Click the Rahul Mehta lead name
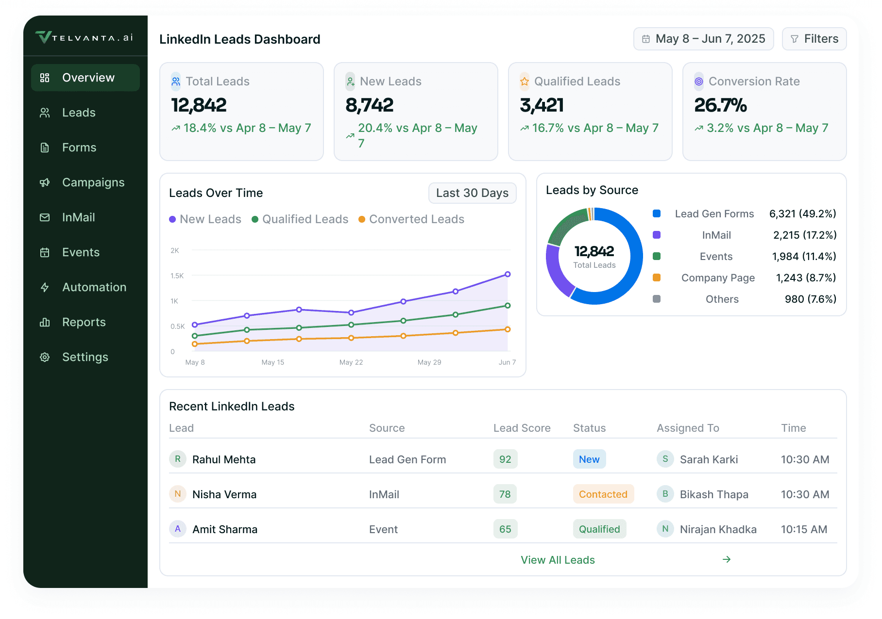Viewport: 882px width, 619px height. coord(224,459)
